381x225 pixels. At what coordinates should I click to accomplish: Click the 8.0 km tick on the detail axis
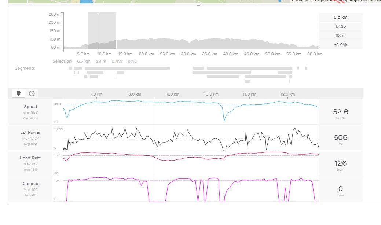tap(135, 94)
